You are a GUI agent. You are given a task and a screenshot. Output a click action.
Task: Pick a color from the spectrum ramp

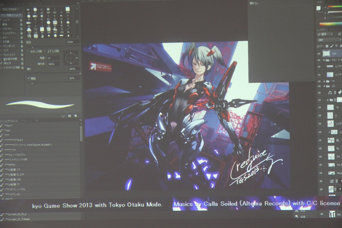point(330,24)
